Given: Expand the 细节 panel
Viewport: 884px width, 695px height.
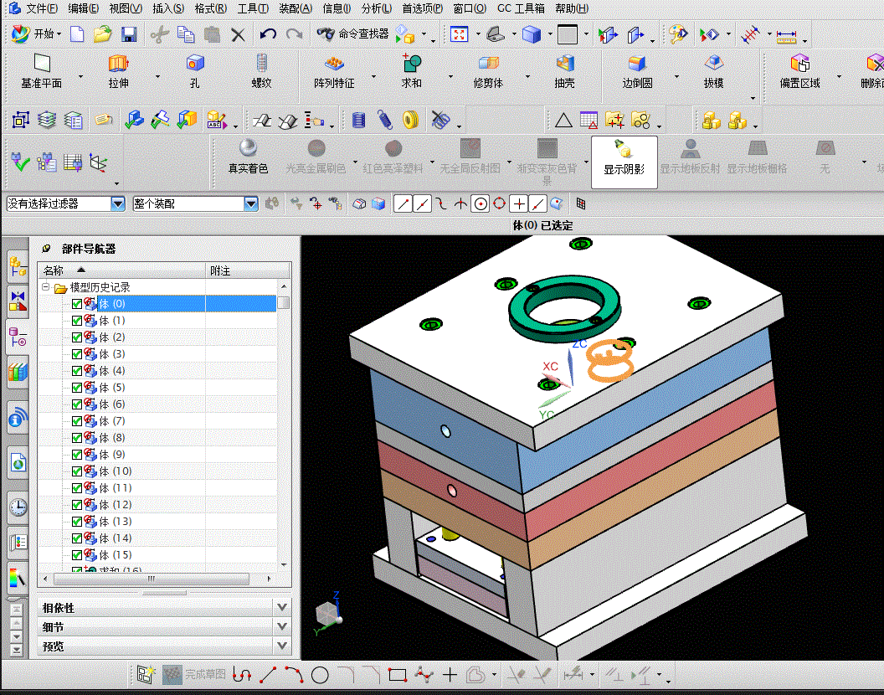Looking at the screenshot, I should coord(282,626).
